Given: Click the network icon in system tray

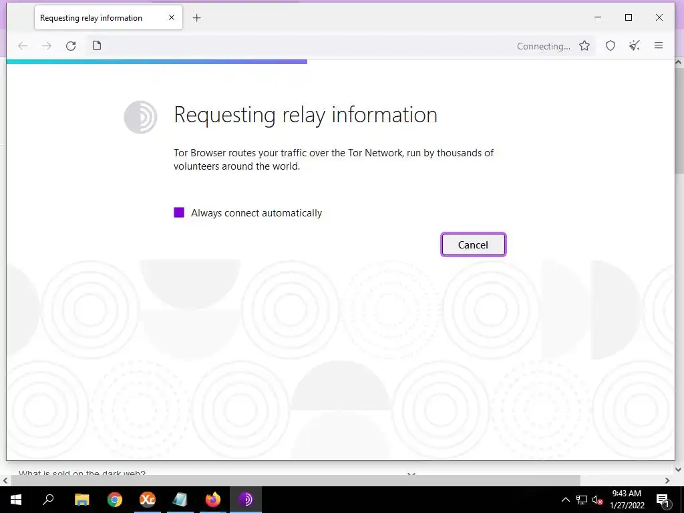Looking at the screenshot, I should 582,500.
